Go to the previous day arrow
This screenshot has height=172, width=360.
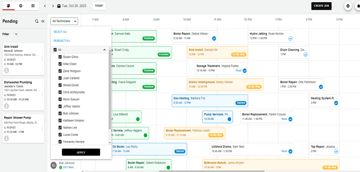[45, 6]
